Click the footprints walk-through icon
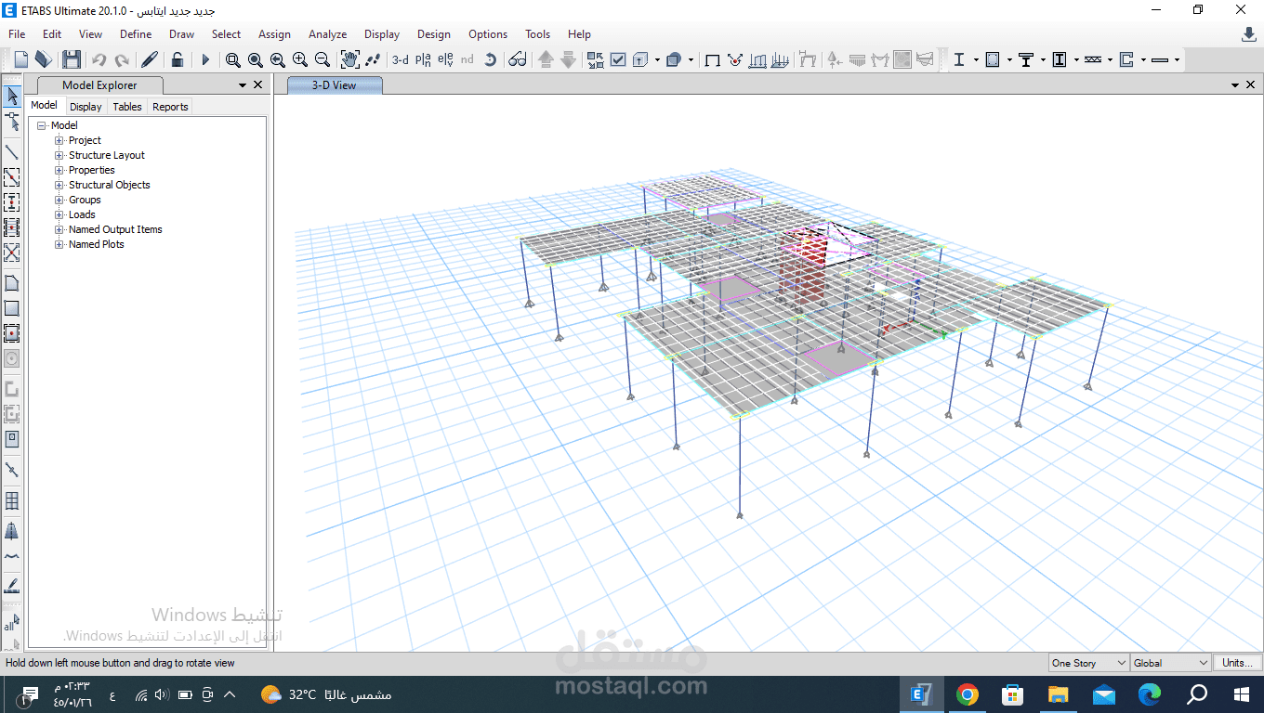This screenshot has width=1264, height=713. [373, 59]
